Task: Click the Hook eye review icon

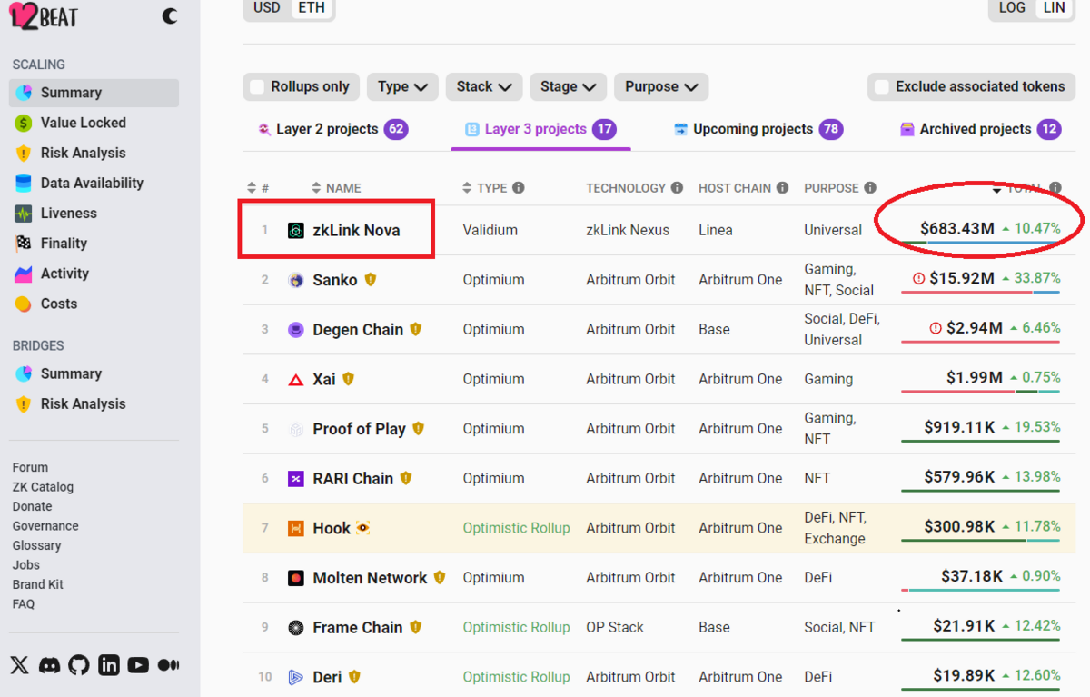Action: [x=363, y=528]
